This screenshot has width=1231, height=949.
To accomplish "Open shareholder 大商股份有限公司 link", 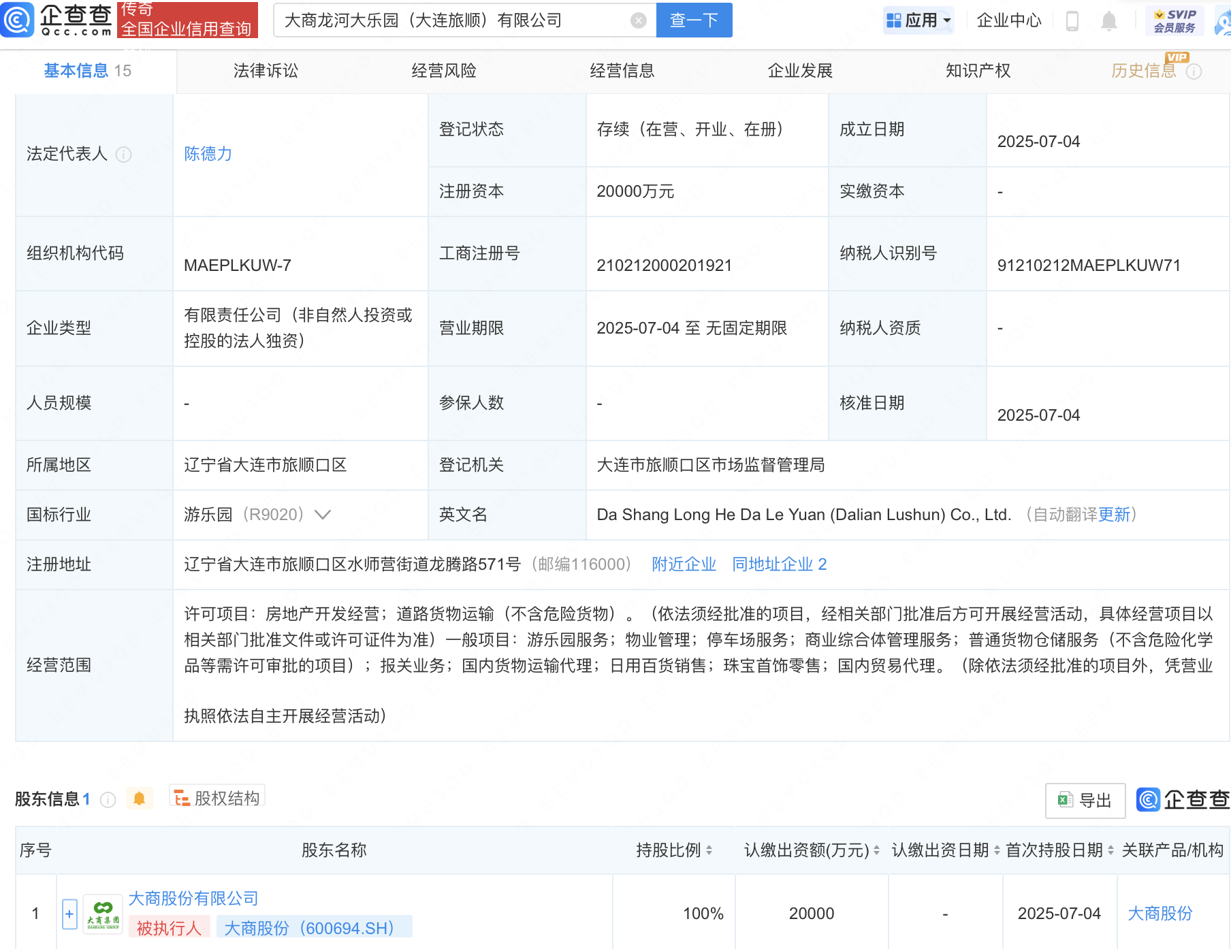I will click(193, 899).
